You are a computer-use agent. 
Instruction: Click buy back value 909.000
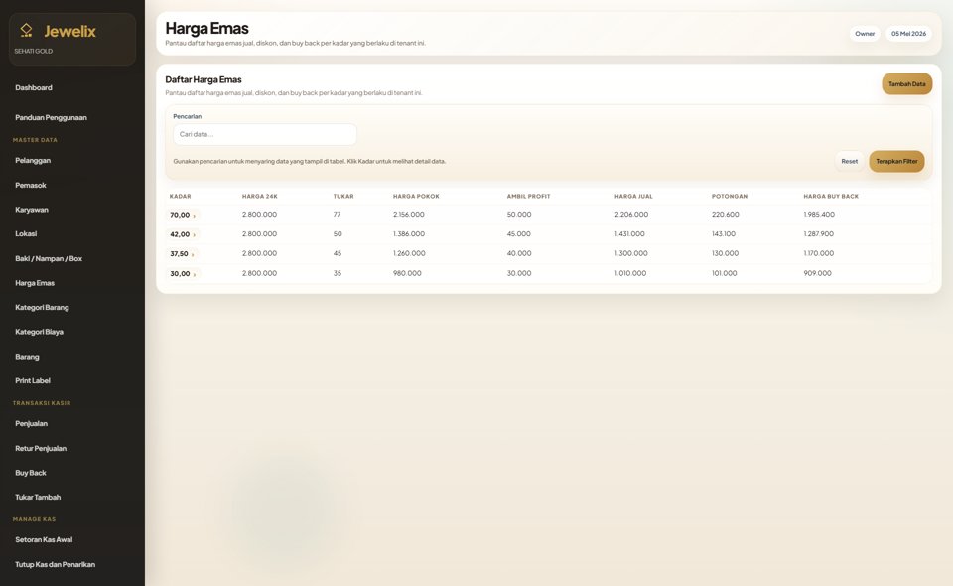(817, 273)
